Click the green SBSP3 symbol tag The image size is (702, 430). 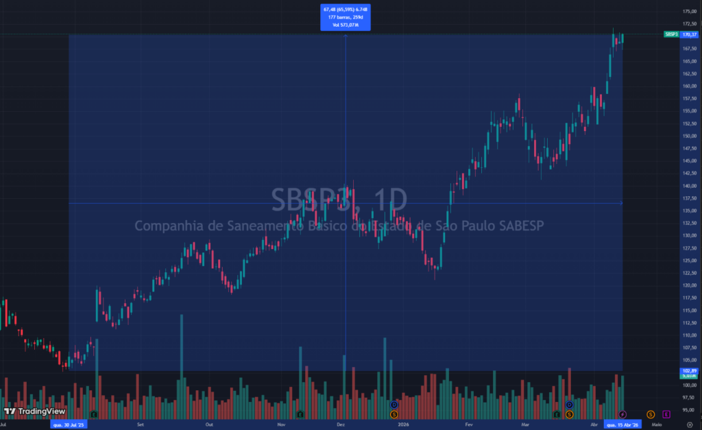point(671,34)
